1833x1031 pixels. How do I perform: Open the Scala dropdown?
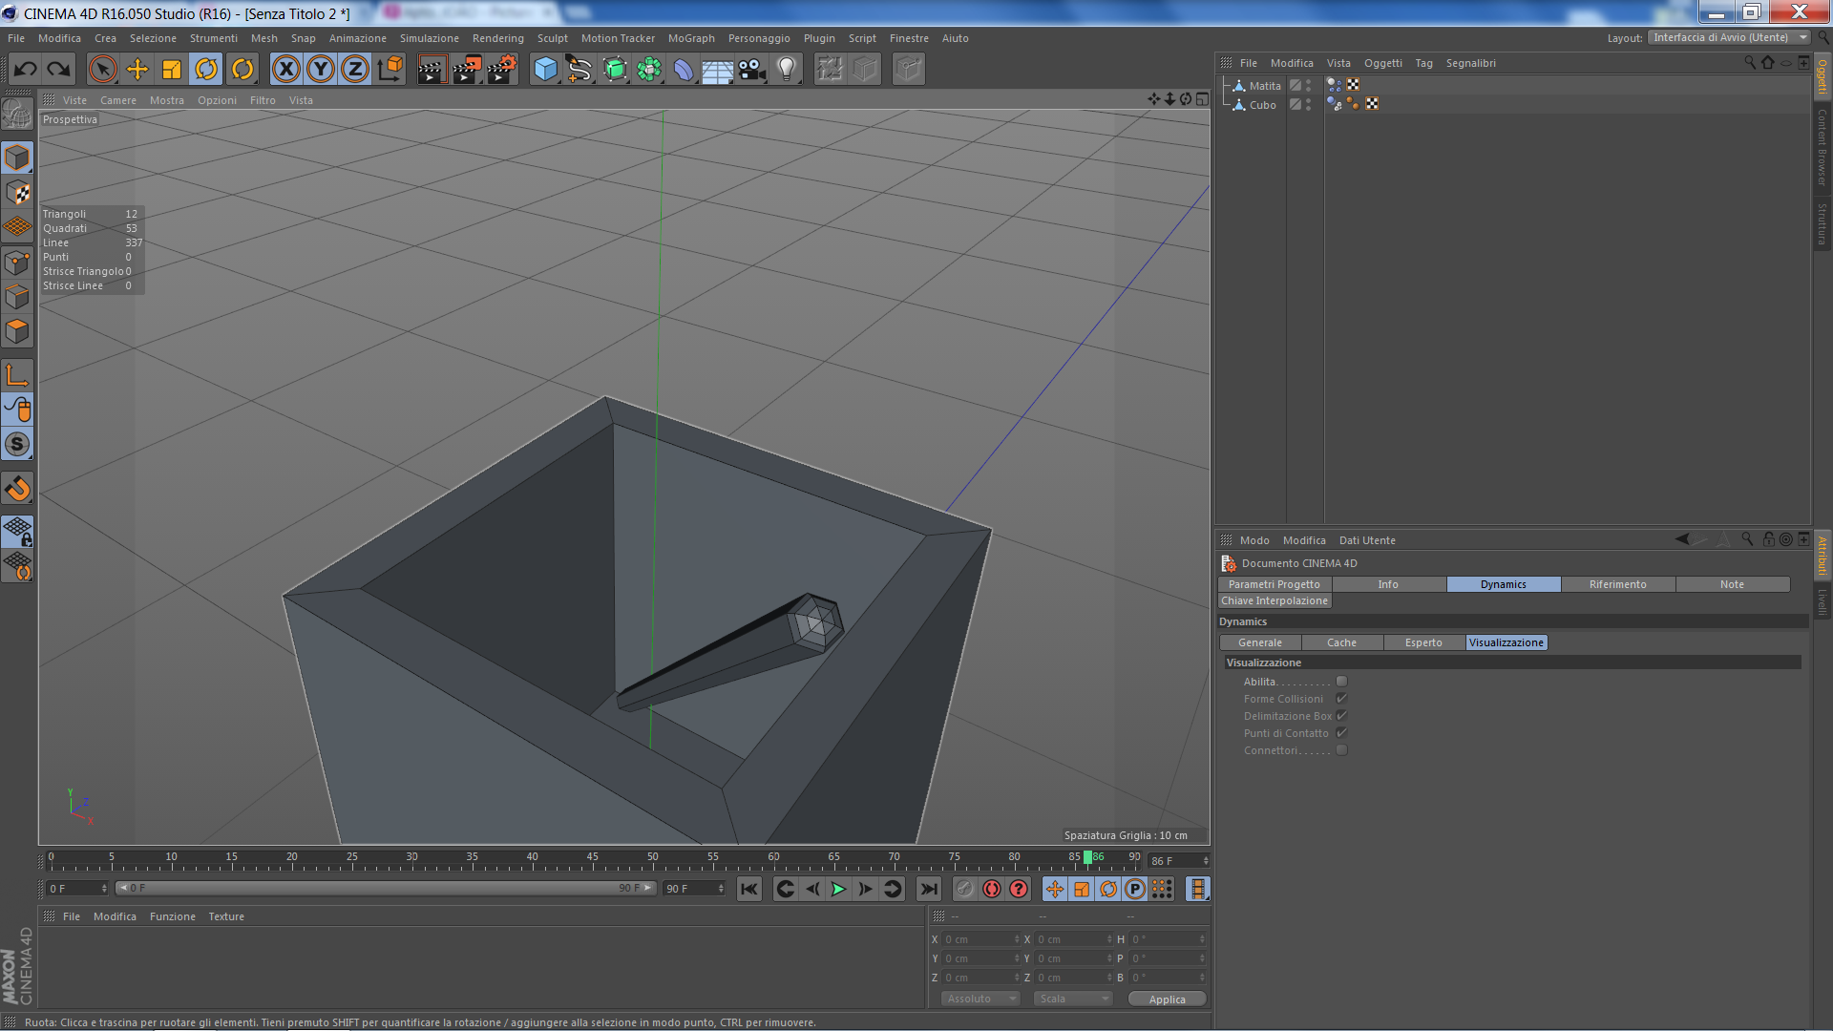tap(1074, 999)
